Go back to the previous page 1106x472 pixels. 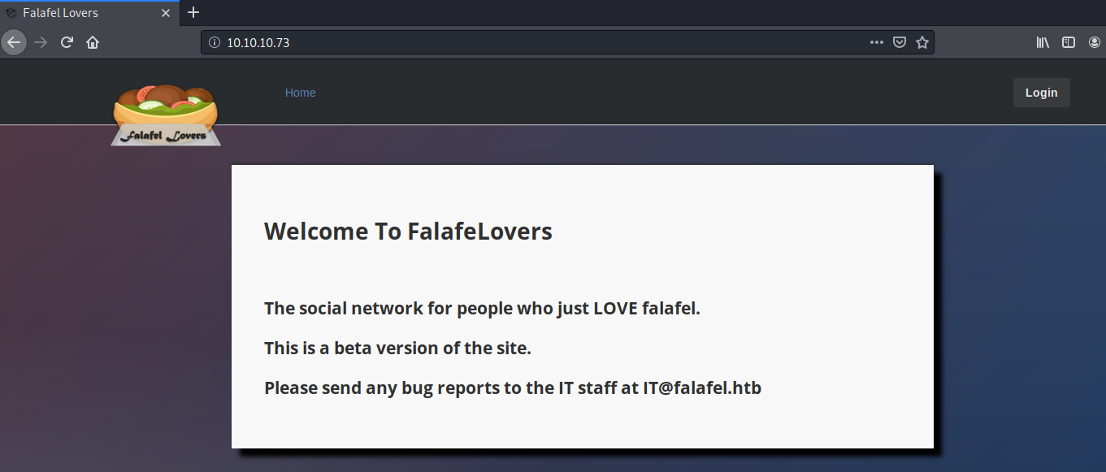pos(14,42)
